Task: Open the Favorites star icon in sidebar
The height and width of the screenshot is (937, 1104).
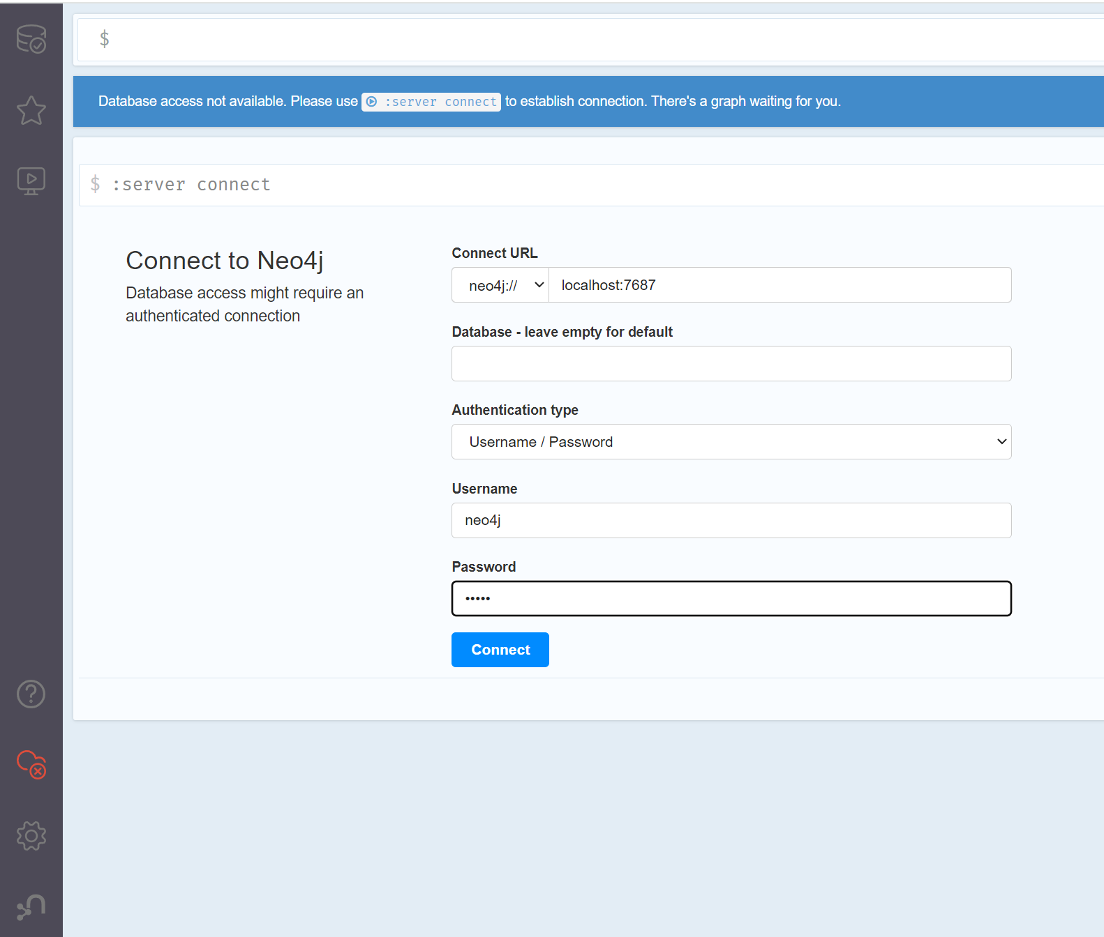Action: pyautogui.click(x=31, y=110)
